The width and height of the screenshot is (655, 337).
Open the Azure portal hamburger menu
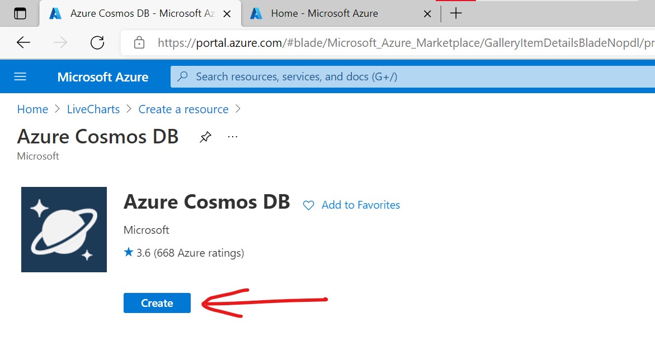tap(20, 76)
